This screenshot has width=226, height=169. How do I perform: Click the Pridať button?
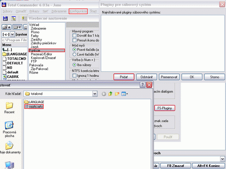pos(124,77)
